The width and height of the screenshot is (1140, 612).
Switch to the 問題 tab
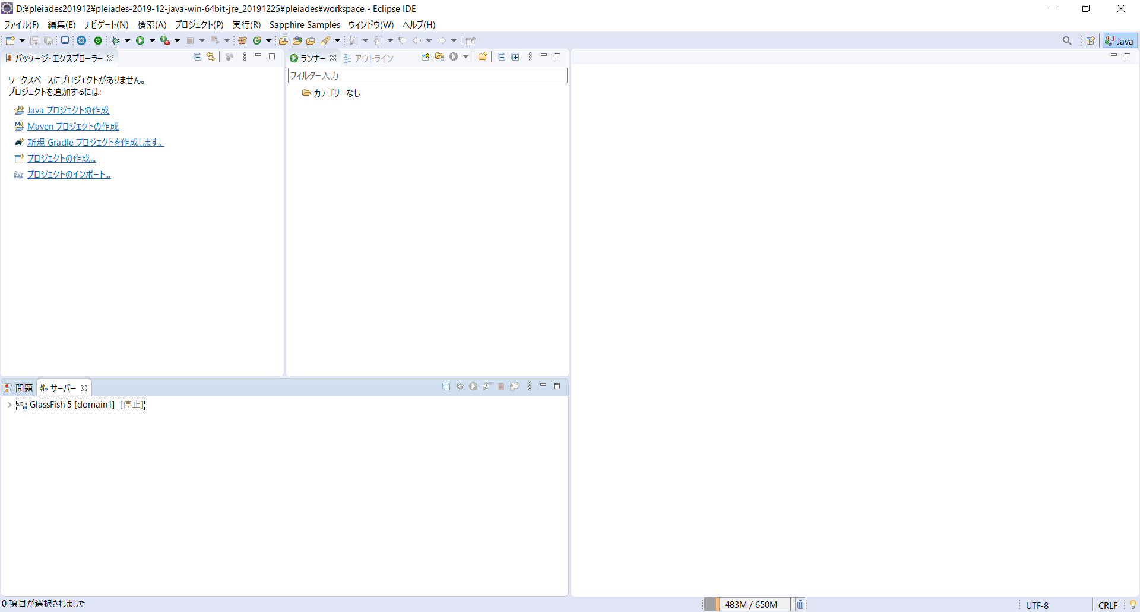pos(18,388)
